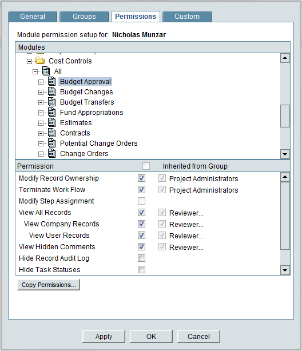Check the Hide Record Audit Log box
The image size is (302, 351).
tap(141, 258)
